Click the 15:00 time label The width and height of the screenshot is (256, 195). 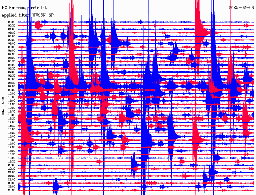click(12, 129)
